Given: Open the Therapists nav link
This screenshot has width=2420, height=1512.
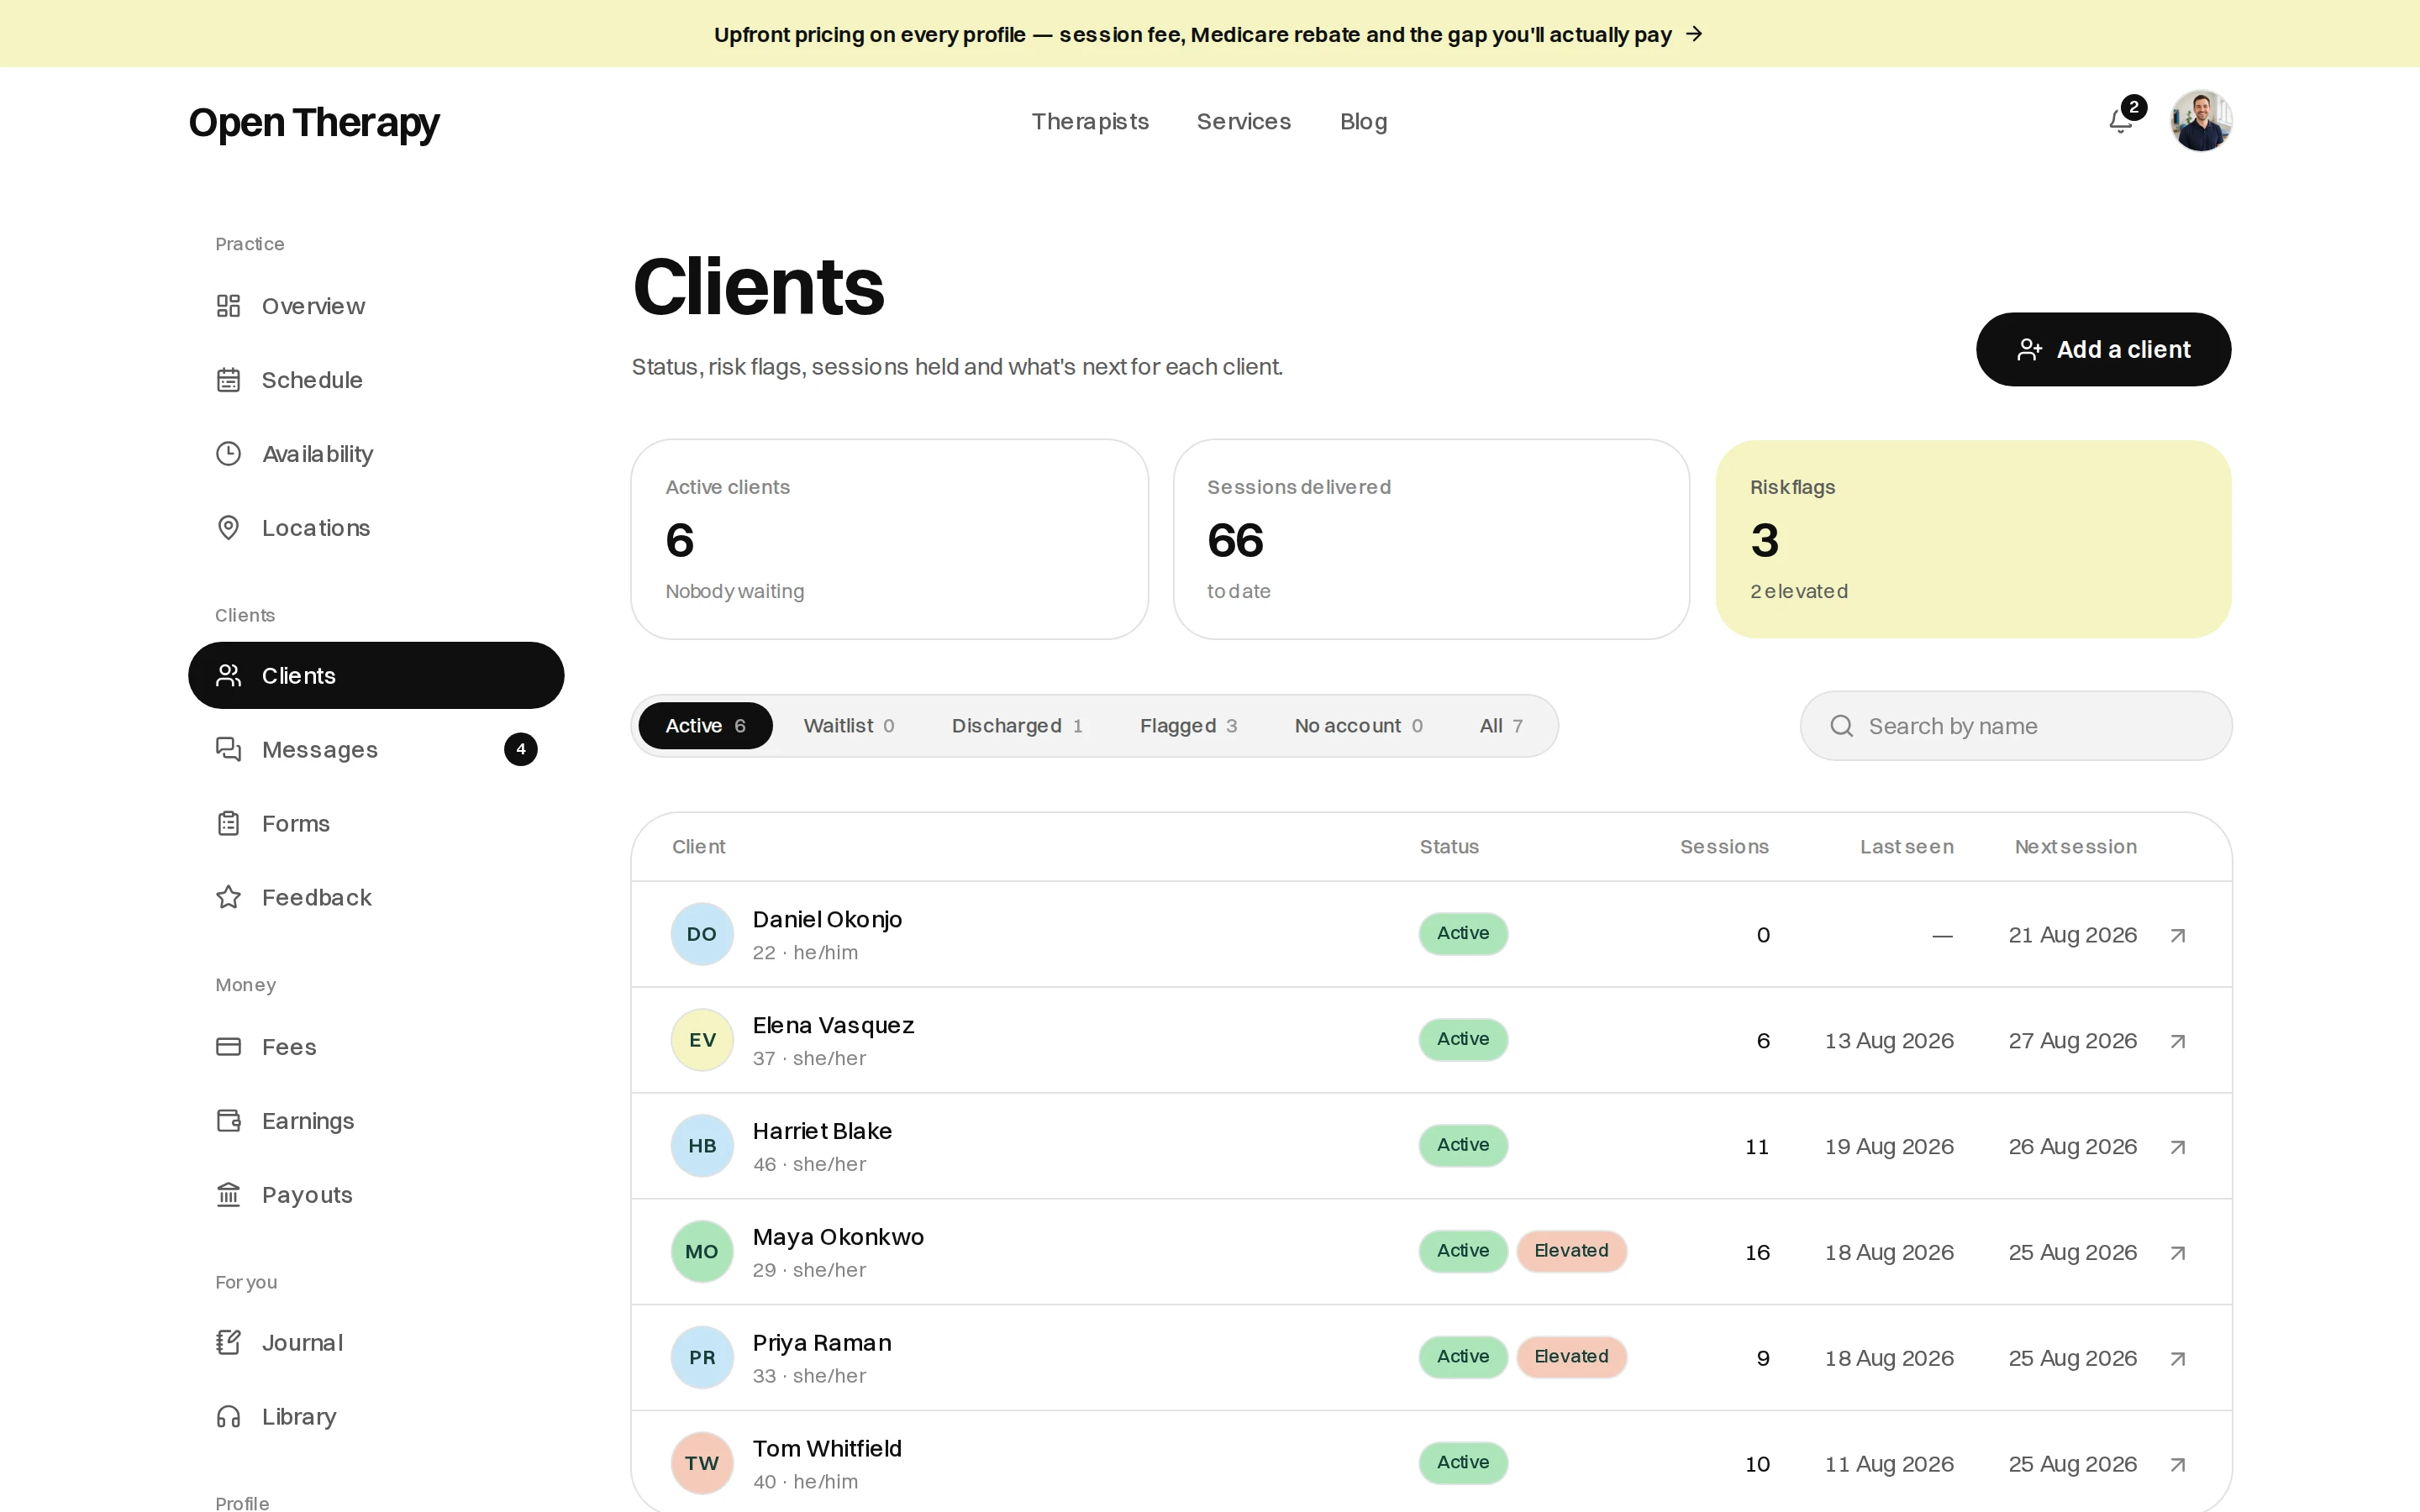Looking at the screenshot, I should click(1090, 122).
